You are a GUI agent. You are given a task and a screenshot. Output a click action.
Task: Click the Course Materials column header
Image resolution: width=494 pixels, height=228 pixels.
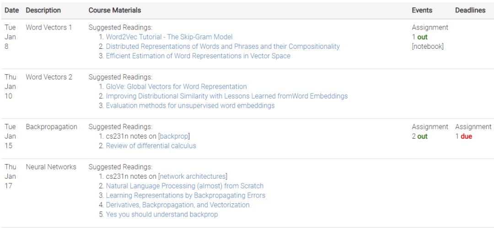pyautogui.click(x=114, y=10)
